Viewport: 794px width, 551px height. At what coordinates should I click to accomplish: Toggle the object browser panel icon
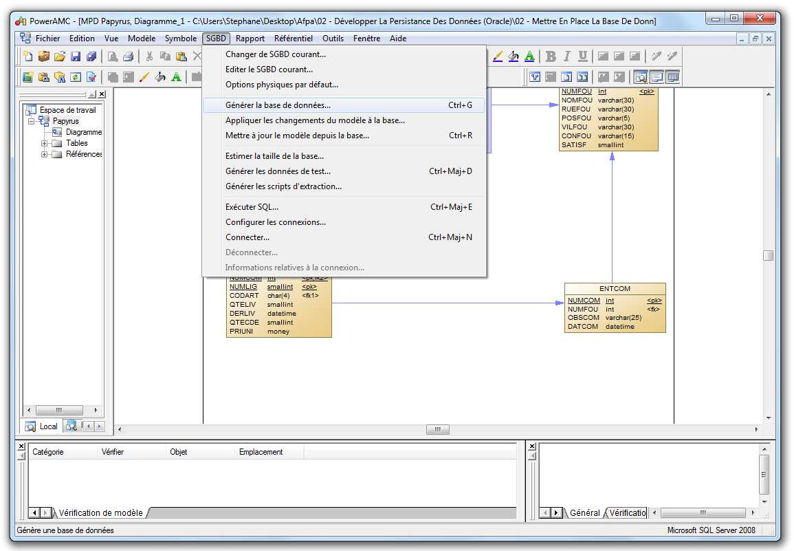click(x=640, y=77)
